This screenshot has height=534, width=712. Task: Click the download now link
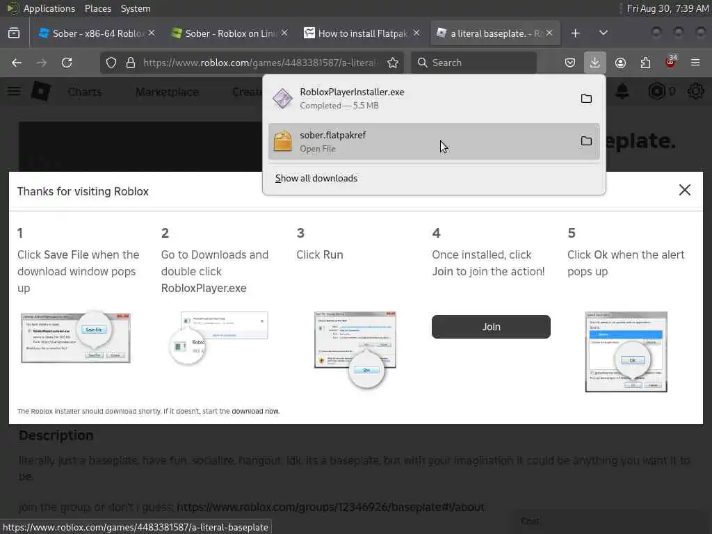point(255,412)
